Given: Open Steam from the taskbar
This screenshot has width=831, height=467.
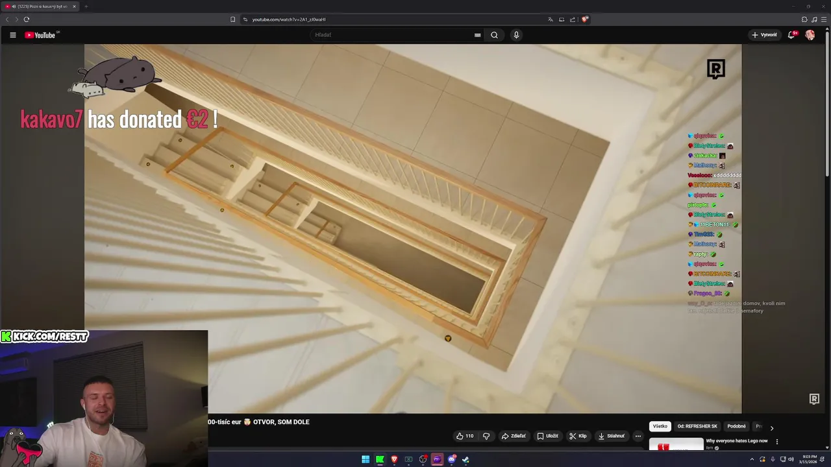Looking at the screenshot, I should coord(465,459).
